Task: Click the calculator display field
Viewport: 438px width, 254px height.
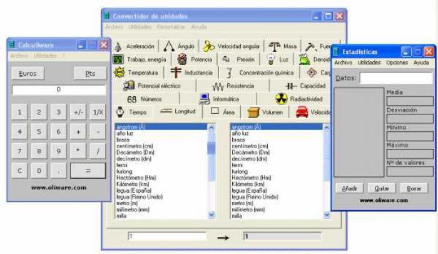Action: (x=59, y=89)
